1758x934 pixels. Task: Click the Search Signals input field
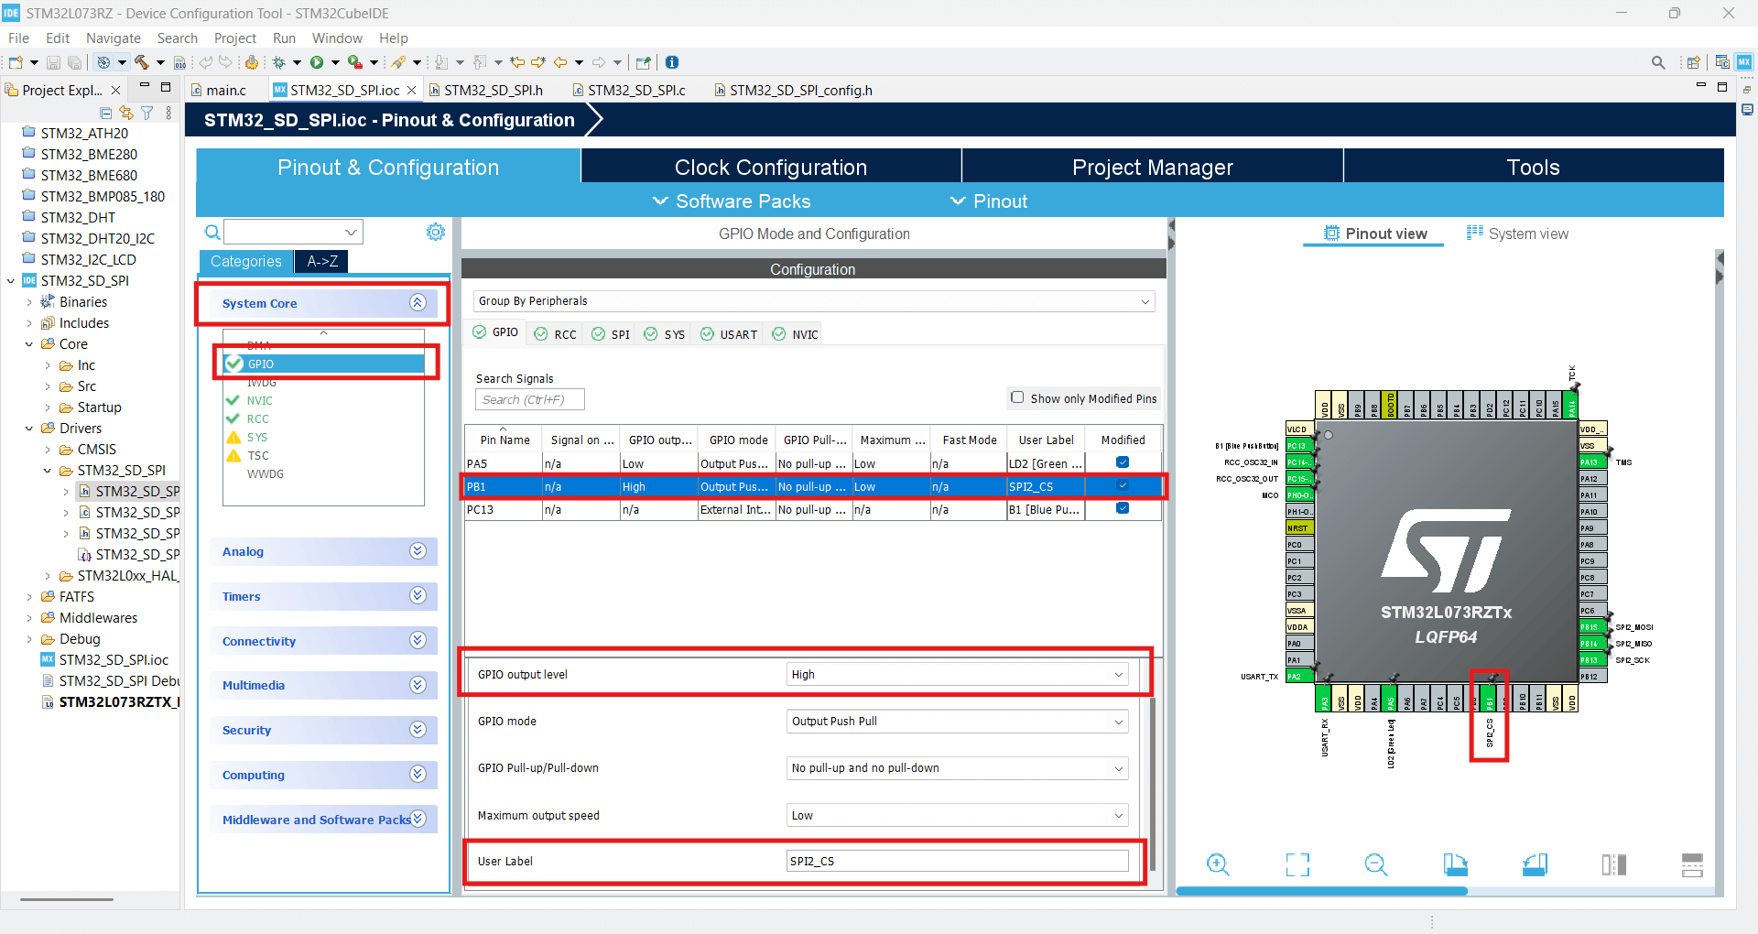point(530,399)
